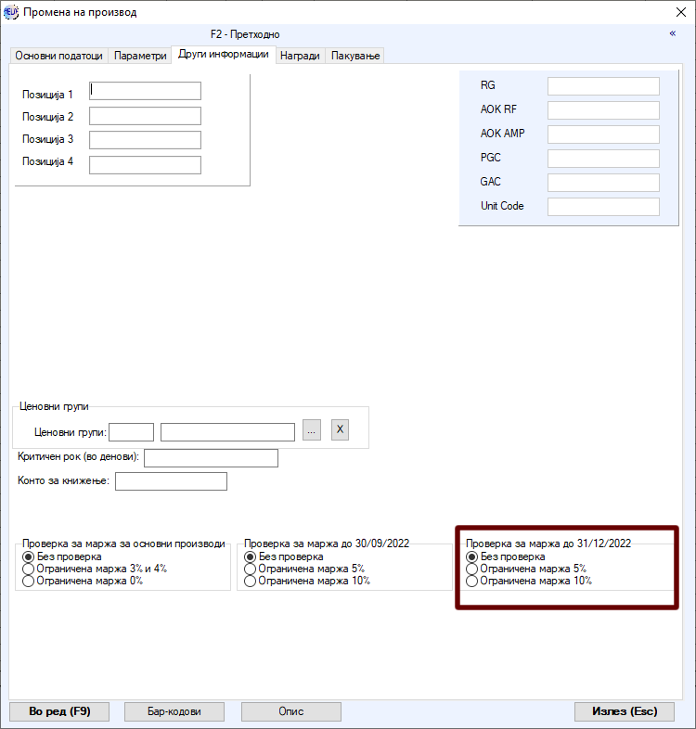Screen dimensions: 696x729
Task: Close the Промена на производ window
Action: pyautogui.click(x=681, y=12)
